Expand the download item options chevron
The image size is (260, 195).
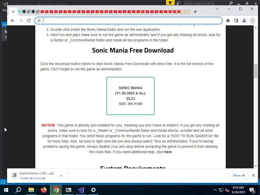coord(61,176)
